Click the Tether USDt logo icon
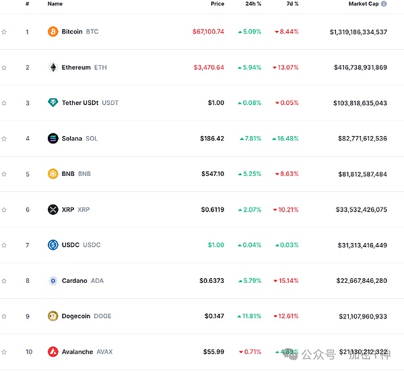404x371 pixels. [x=53, y=103]
